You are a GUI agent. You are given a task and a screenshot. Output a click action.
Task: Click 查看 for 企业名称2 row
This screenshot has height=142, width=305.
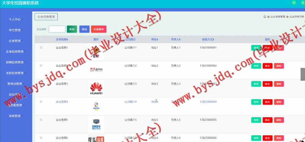click(256, 66)
